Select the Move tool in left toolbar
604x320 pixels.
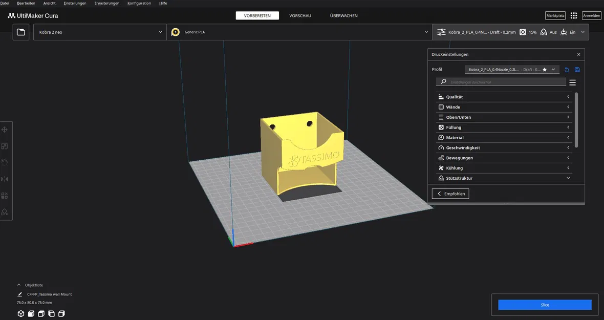5,130
